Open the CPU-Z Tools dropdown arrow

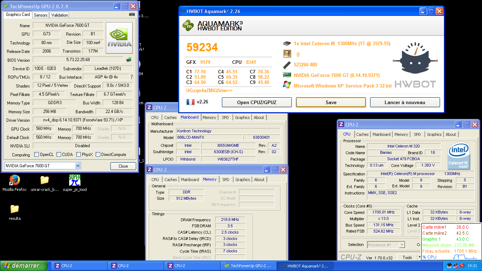coord(420,258)
